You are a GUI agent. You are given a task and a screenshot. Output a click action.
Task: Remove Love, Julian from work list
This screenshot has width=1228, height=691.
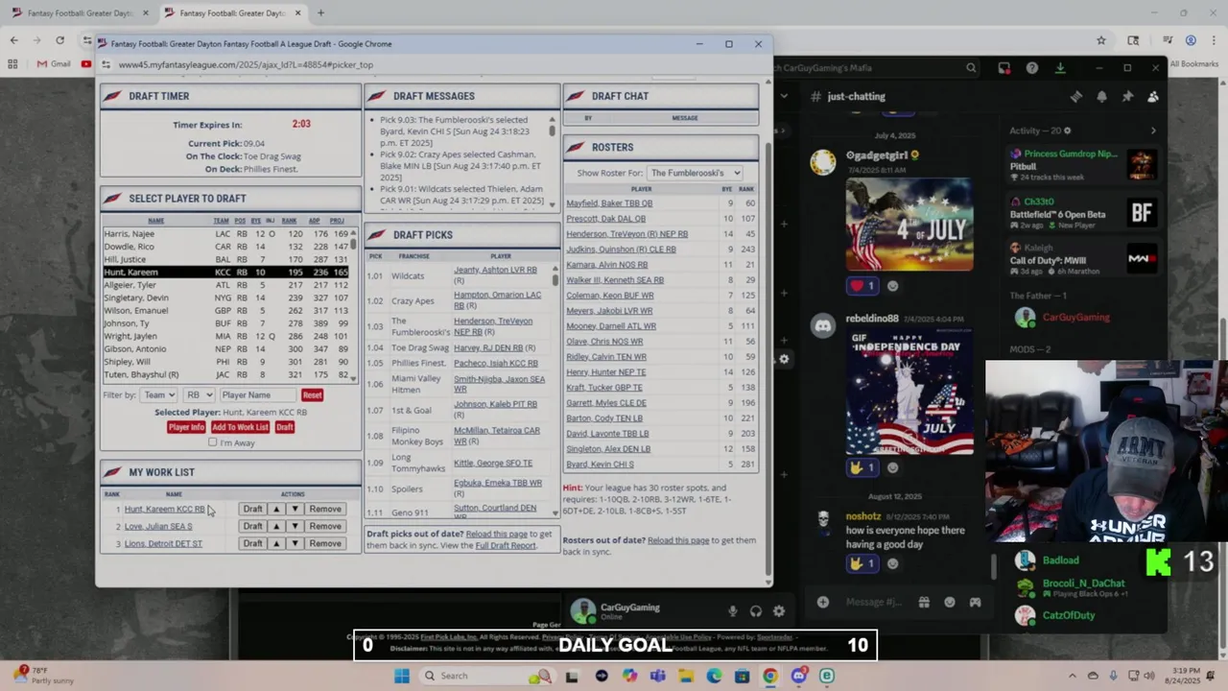click(x=325, y=526)
